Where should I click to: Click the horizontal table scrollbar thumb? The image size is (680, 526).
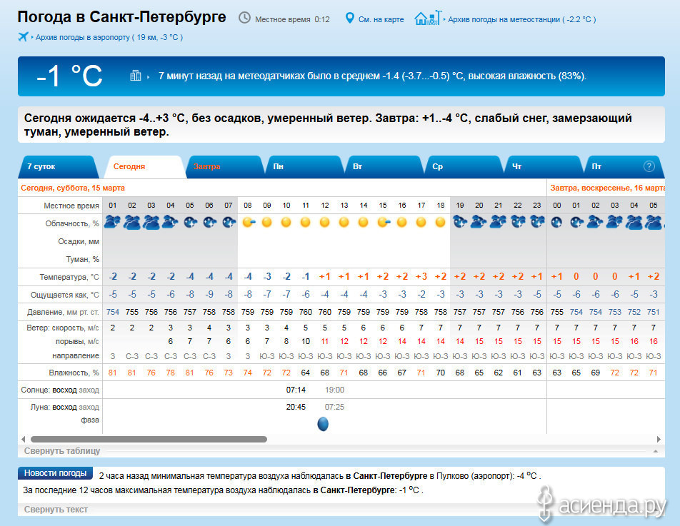point(149,440)
